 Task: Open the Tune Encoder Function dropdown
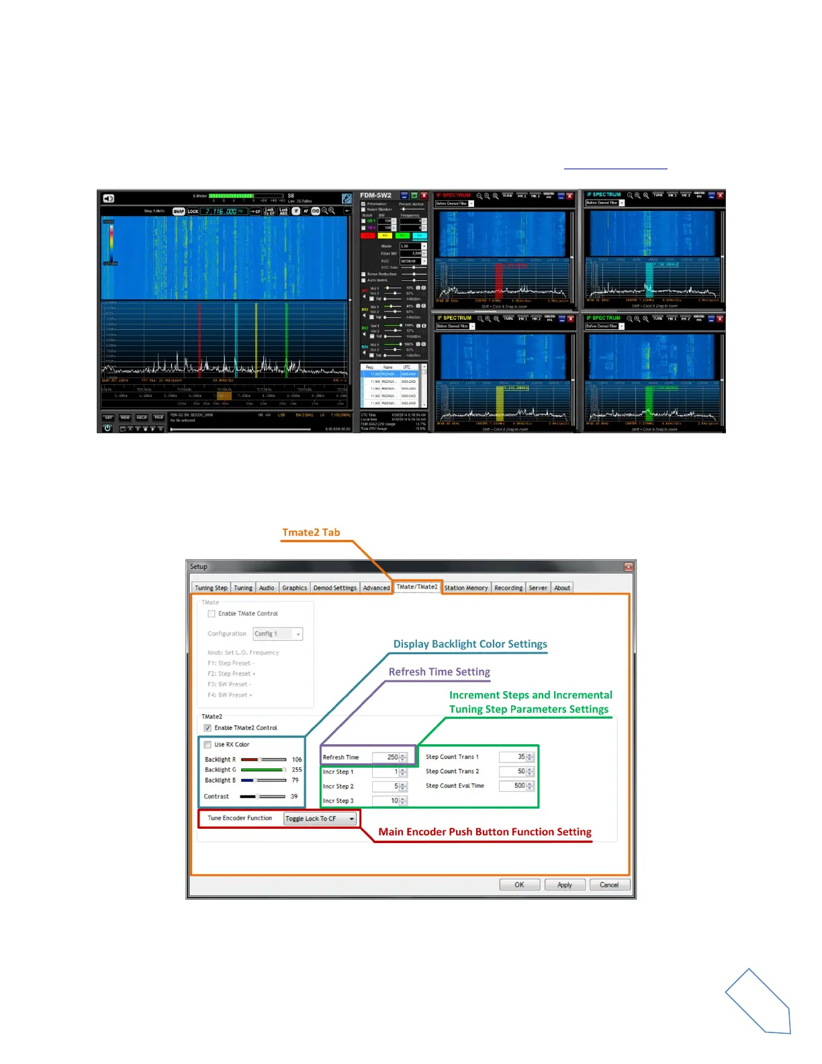pos(320,818)
